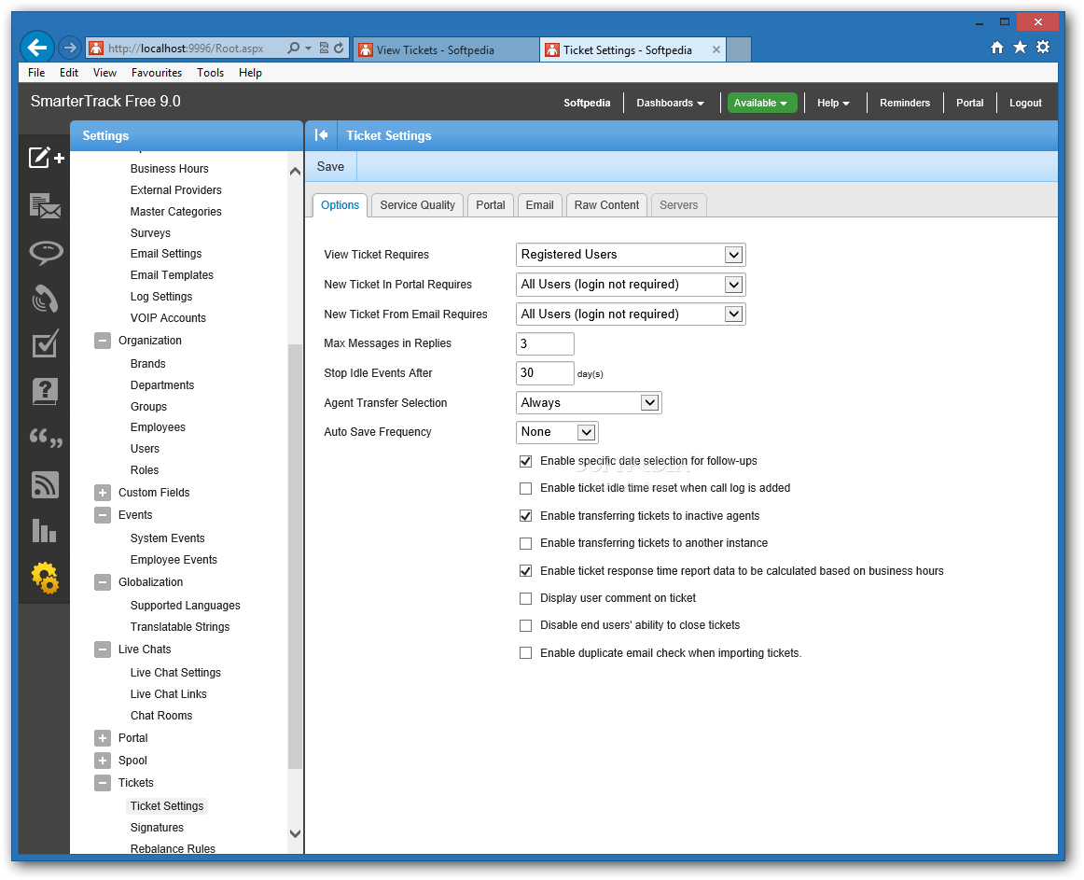Click the Stop Idle Events After field
This screenshot has height=880, width=1084.
point(545,373)
